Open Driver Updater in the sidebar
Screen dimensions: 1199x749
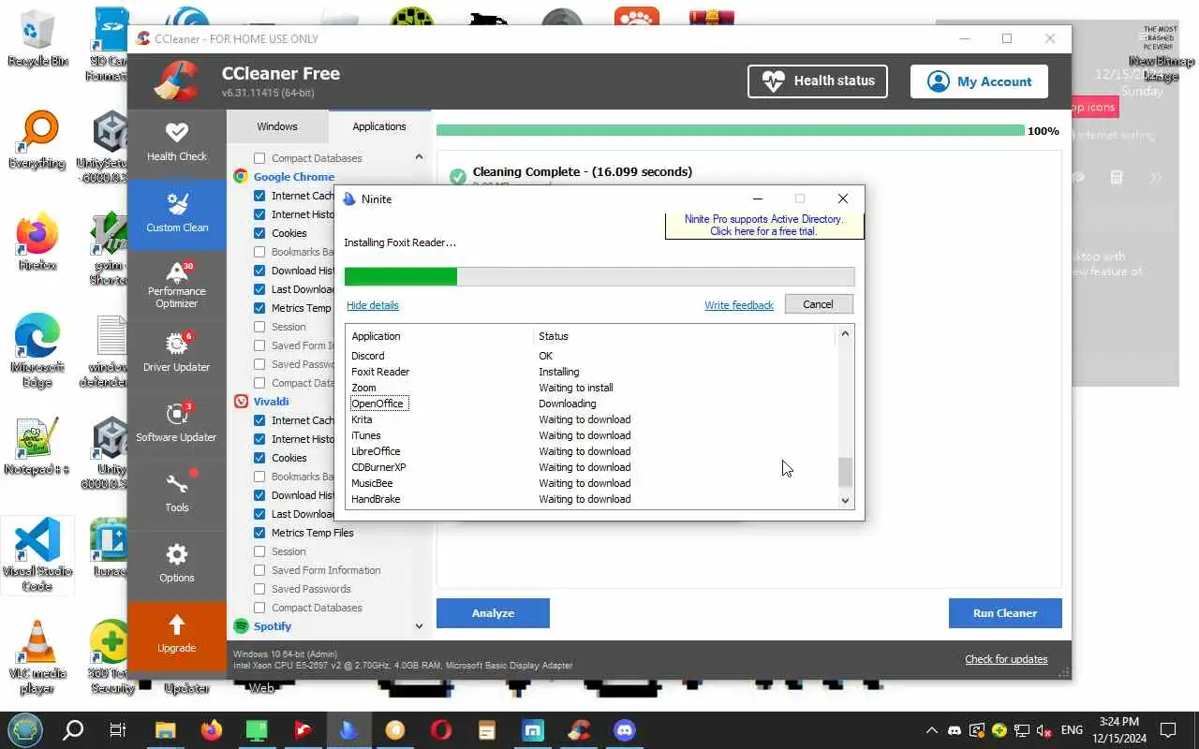pos(176,354)
